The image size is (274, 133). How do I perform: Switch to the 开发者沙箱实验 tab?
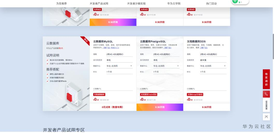(x=136, y=3)
